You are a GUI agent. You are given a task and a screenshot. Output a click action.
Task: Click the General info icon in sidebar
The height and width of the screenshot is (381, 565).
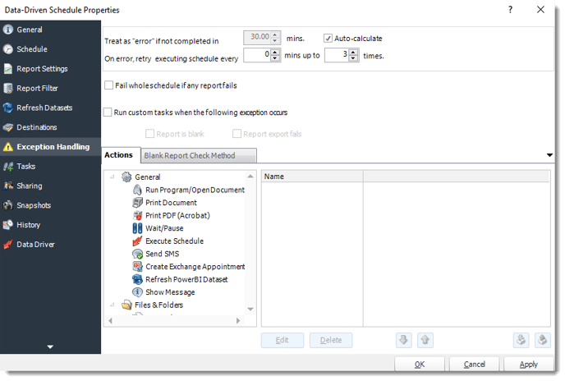click(x=8, y=30)
